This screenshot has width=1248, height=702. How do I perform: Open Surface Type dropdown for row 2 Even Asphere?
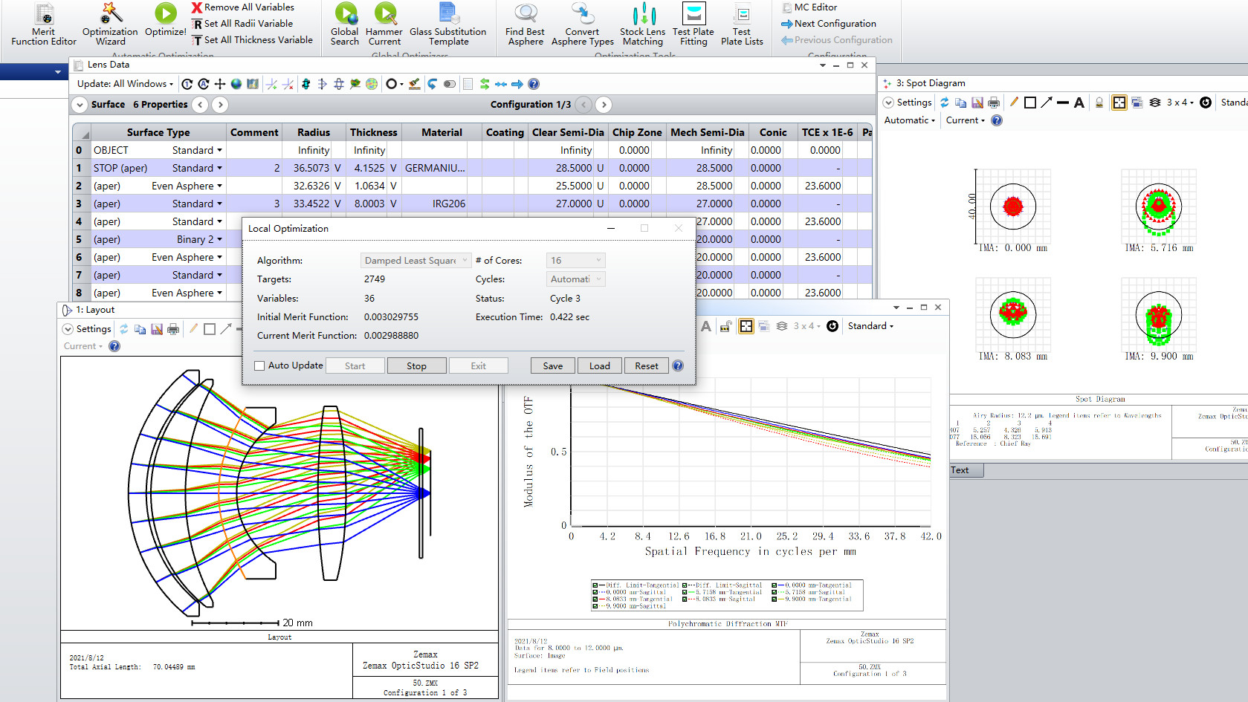219,186
